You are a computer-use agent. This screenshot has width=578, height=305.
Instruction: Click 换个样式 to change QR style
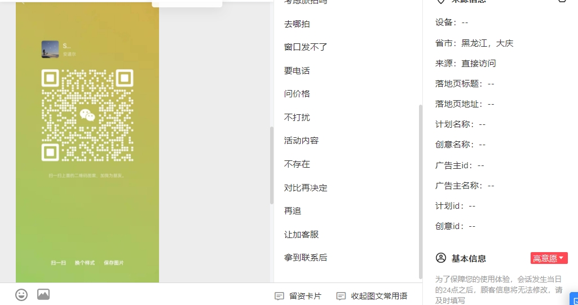click(85, 263)
